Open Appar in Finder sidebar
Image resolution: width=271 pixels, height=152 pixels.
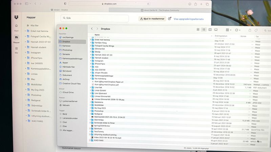click(x=65, y=62)
